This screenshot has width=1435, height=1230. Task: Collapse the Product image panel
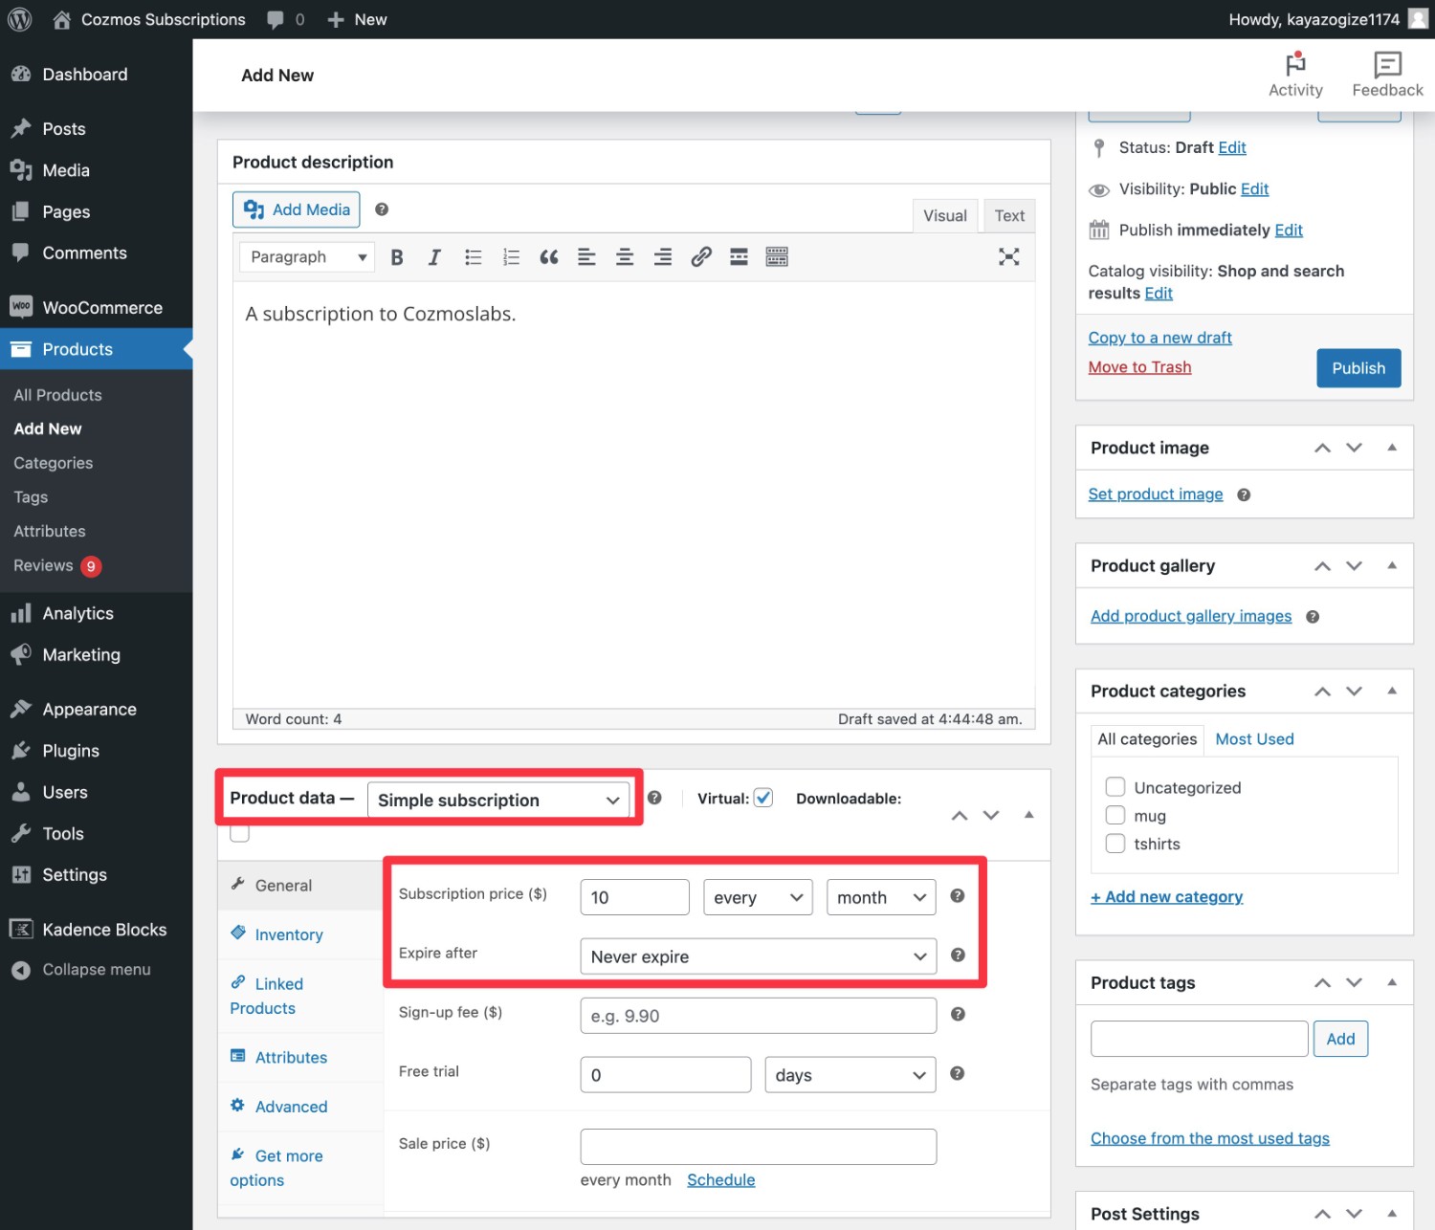[x=1392, y=448]
